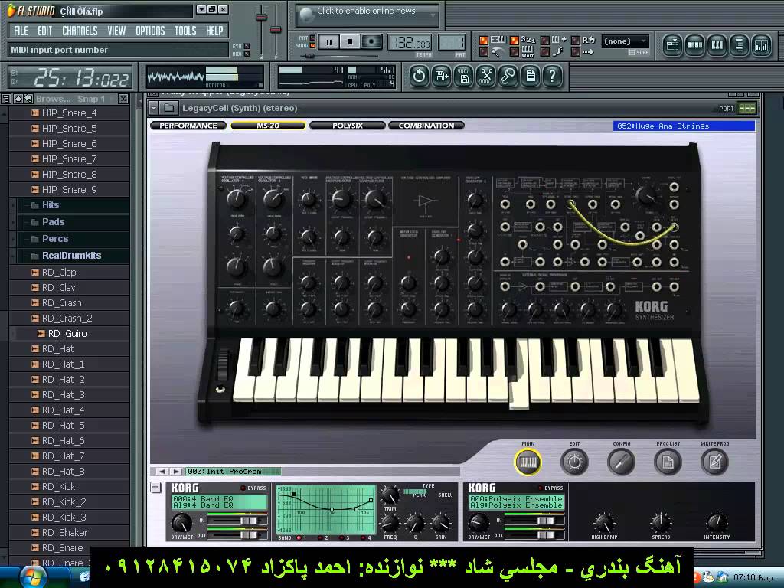Screen dimensions: 784x588
Task: Open the project info document icon
Action: point(530,77)
